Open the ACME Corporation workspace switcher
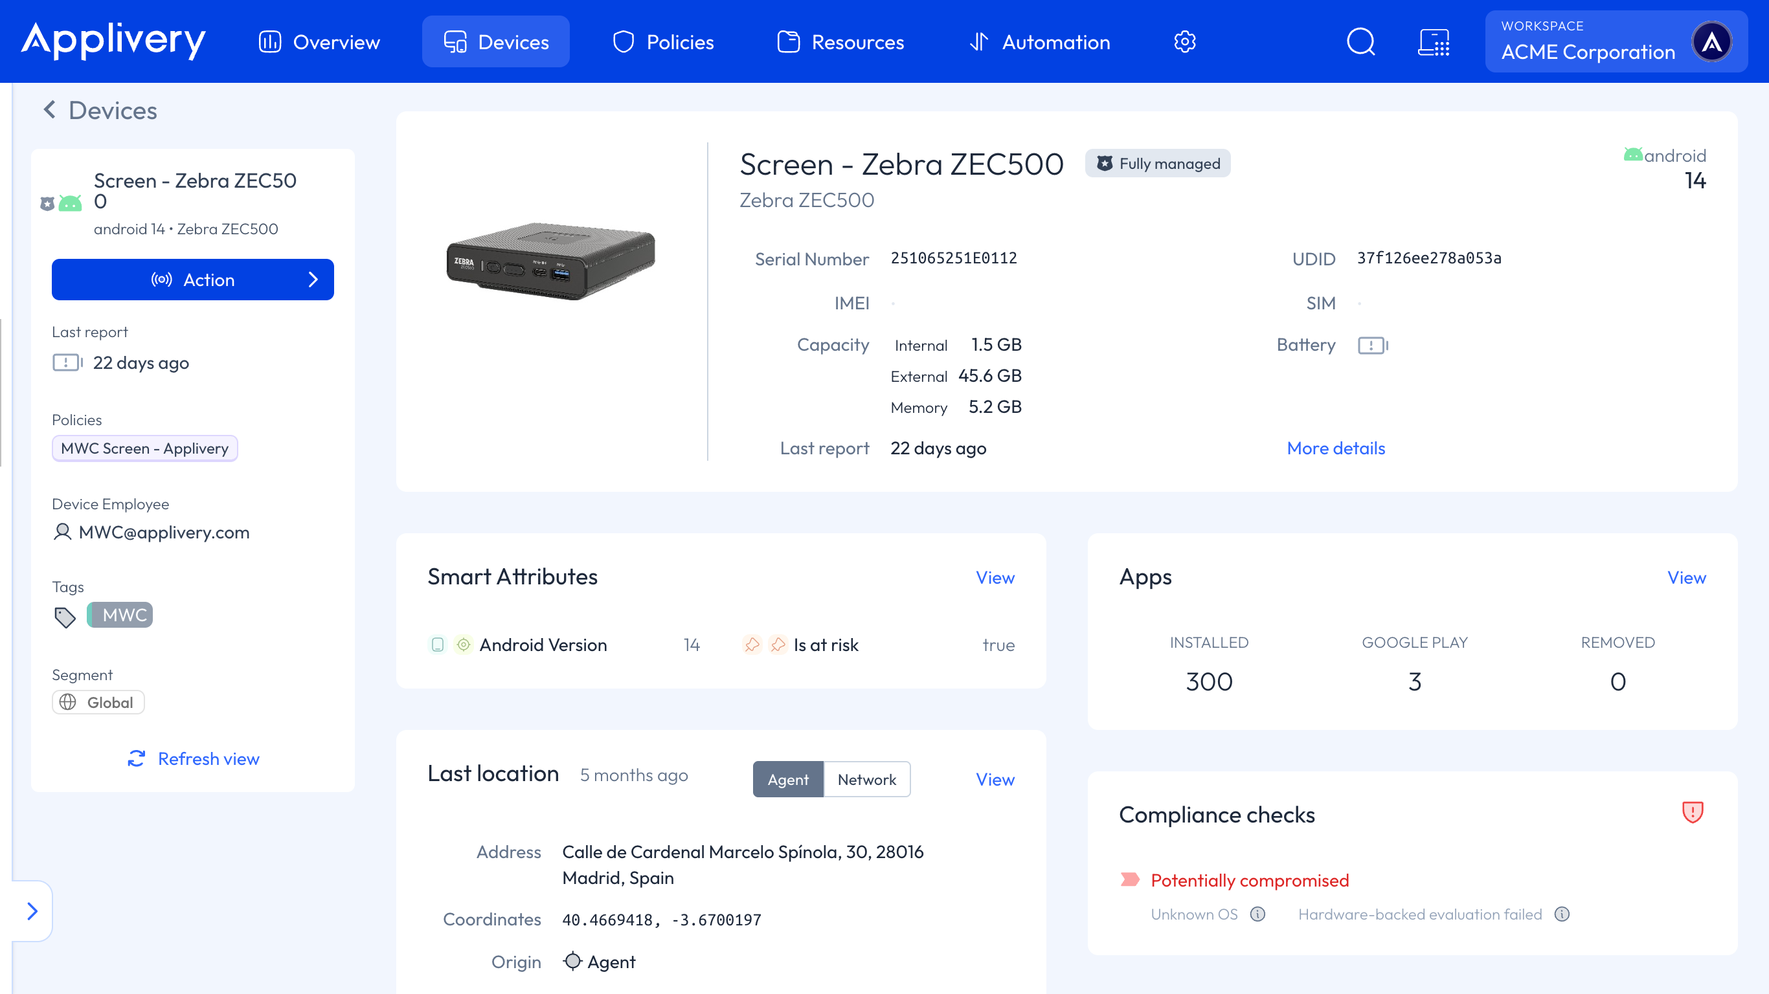This screenshot has width=1769, height=994. tap(1616, 41)
